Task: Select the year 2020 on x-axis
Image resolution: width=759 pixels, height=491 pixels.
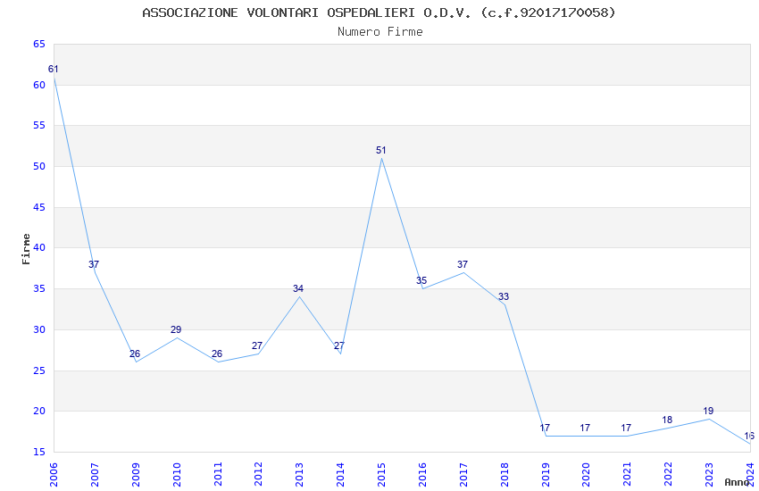Action: pyautogui.click(x=586, y=475)
